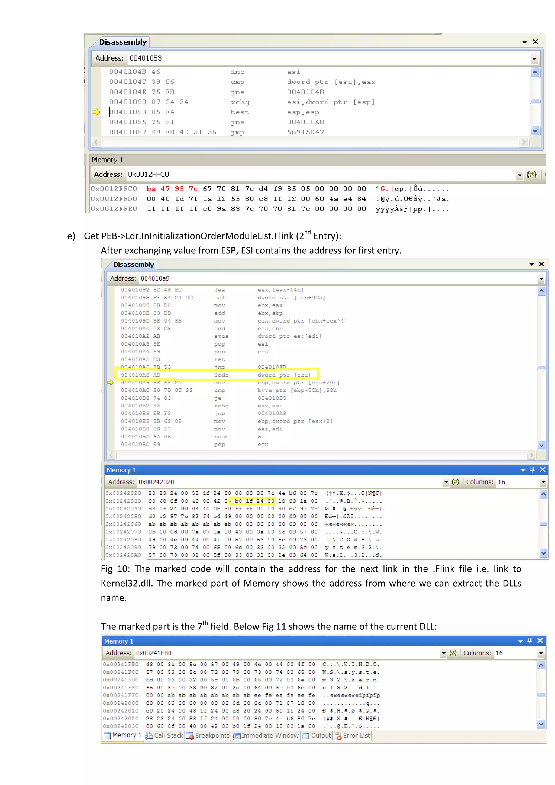The width and height of the screenshot is (555, 785).
Task: Click the yellow current-instruction arrow at 00401053
Action: pos(96,112)
